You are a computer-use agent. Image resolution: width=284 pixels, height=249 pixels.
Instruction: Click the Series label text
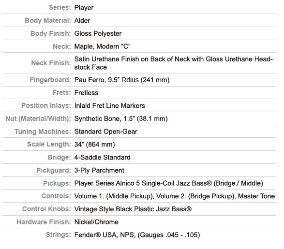click(60, 7)
